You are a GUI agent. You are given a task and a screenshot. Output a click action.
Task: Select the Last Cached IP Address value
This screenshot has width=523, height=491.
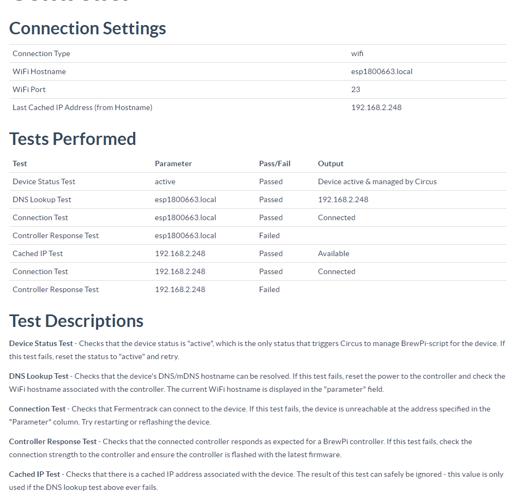coord(376,108)
